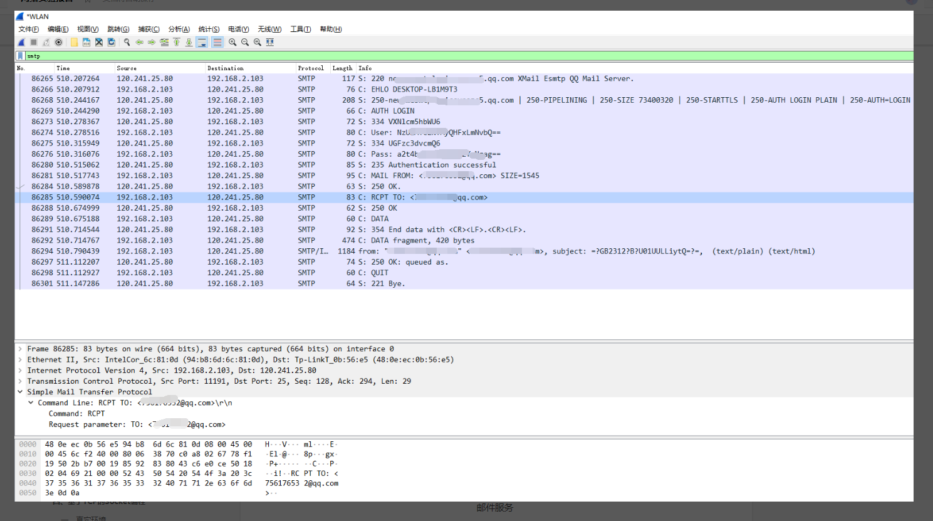Toggle auto-scroll during live capture
This screenshot has height=521, width=933.
click(202, 42)
